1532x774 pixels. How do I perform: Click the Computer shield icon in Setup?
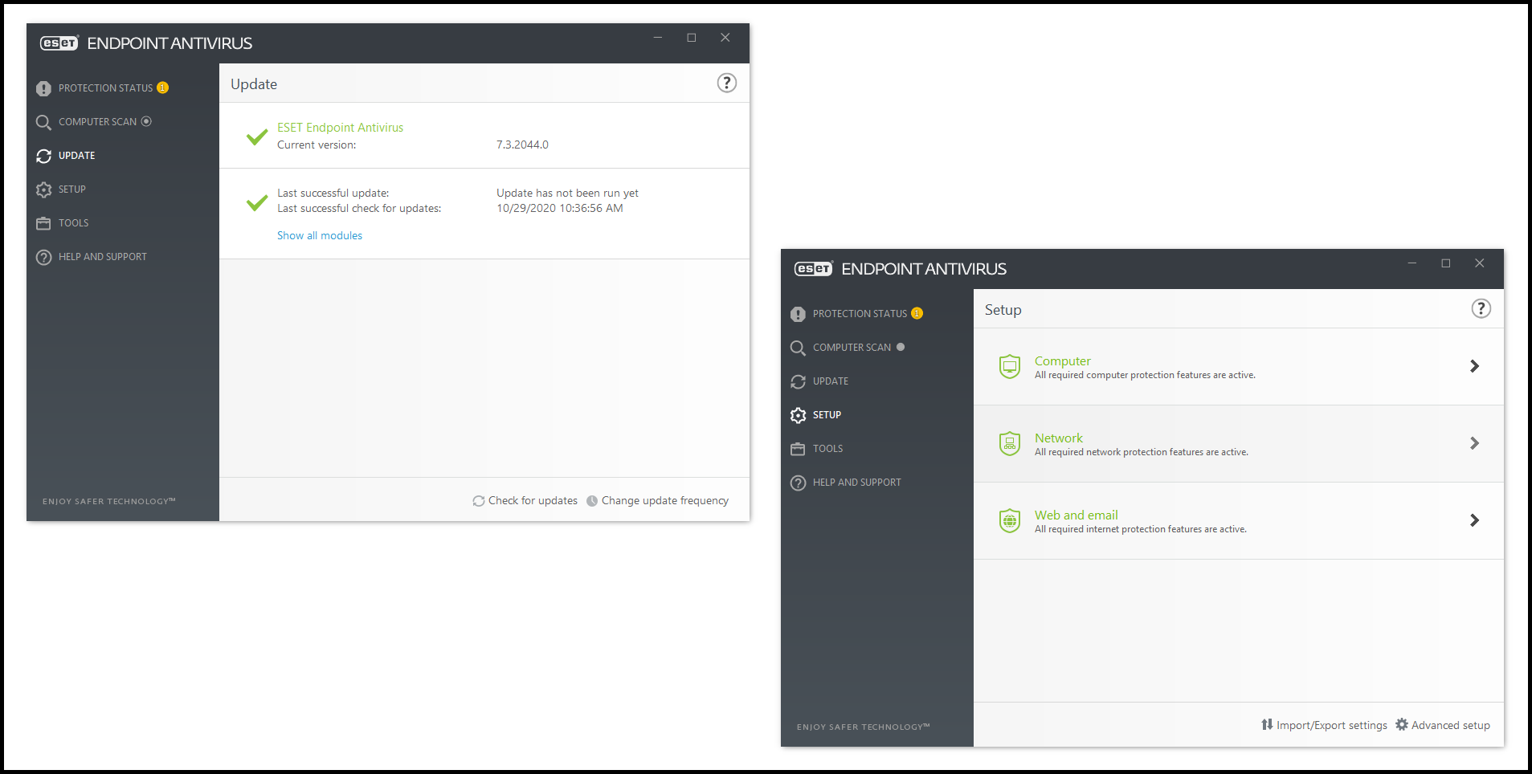point(1010,366)
